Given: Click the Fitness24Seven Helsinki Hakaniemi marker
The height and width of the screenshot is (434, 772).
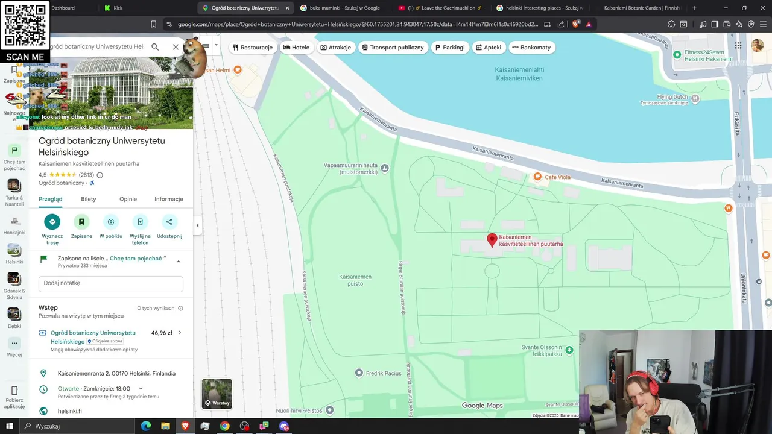Looking at the screenshot, I should pyautogui.click(x=677, y=55).
